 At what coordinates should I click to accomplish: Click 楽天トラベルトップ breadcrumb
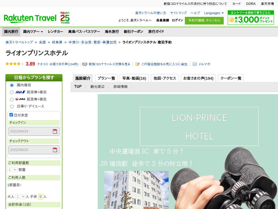click(x=19, y=42)
